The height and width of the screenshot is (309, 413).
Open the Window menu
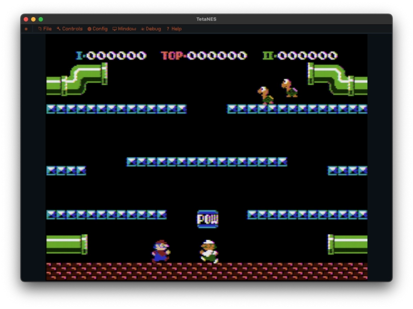pos(124,29)
